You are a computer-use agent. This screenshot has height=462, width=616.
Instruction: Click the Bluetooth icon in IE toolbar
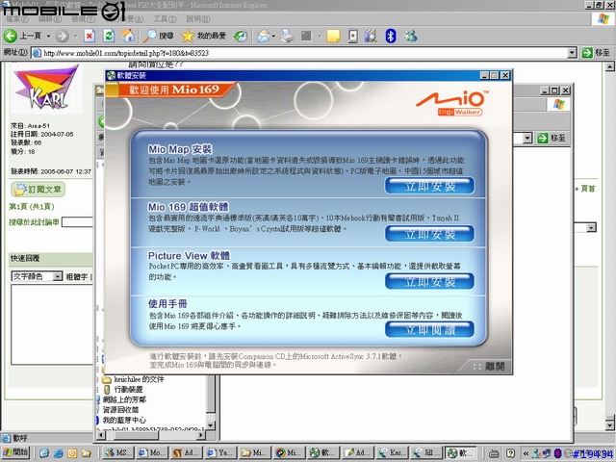tap(391, 37)
